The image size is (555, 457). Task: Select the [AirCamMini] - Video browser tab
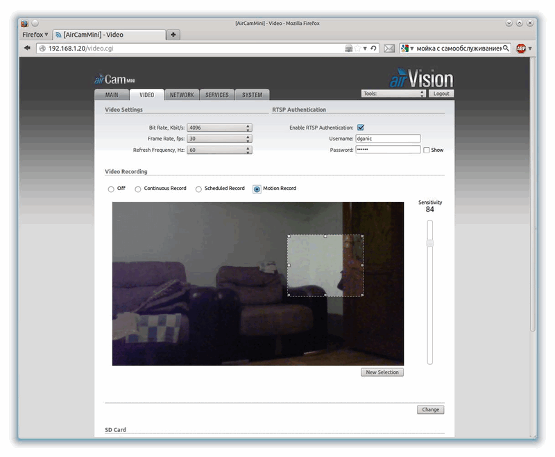click(109, 35)
